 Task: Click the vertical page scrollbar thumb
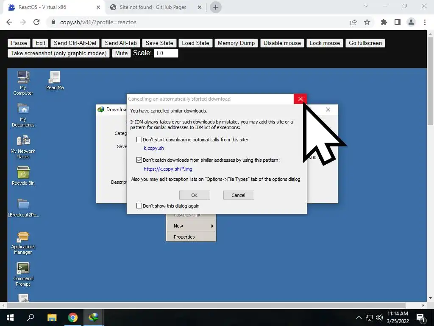430,81
